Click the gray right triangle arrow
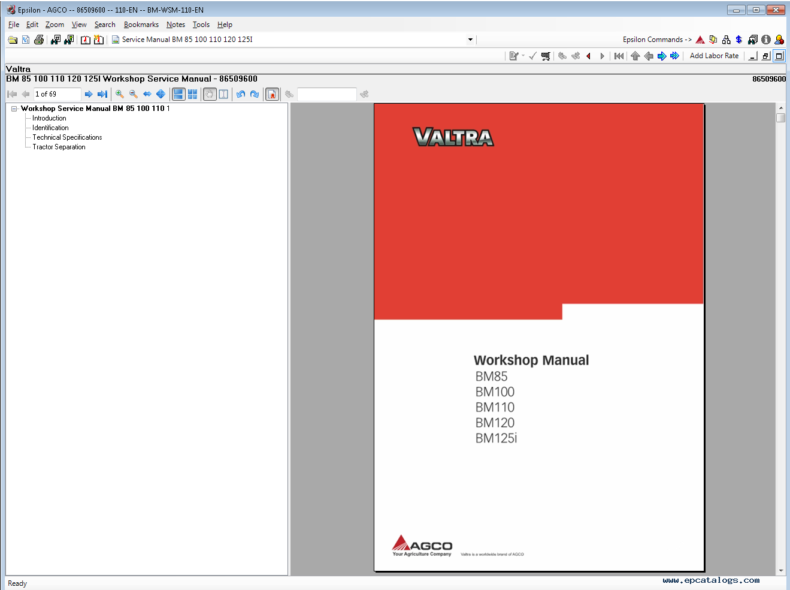This screenshot has height=590, width=790. click(602, 56)
